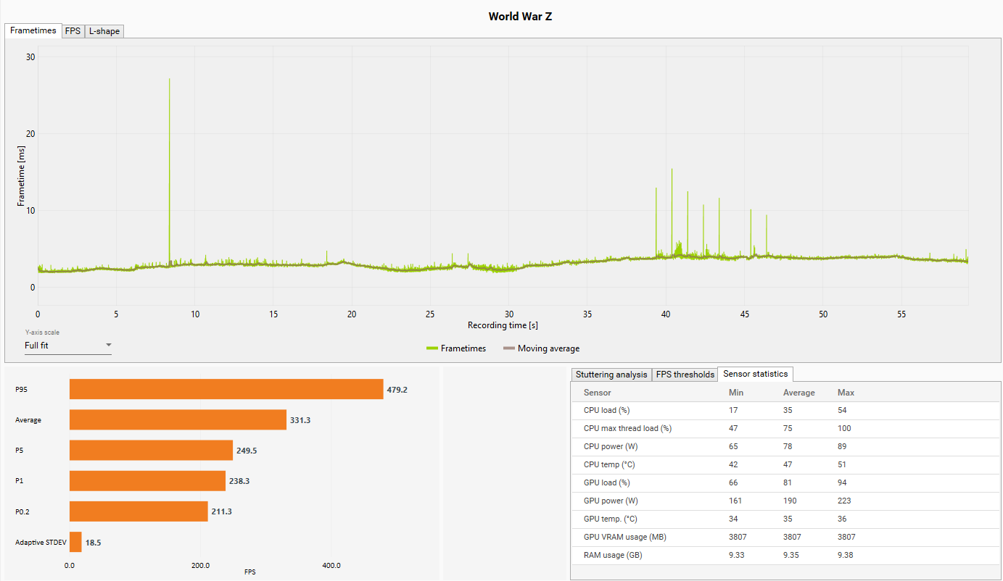1003x581 pixels.
Task: Click the 249.5 value beside P5
Action: click(247, 451)
